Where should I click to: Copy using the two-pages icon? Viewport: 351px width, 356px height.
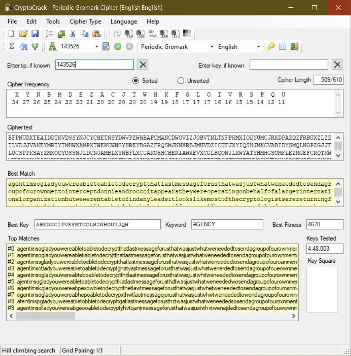[x=84, y=34]
